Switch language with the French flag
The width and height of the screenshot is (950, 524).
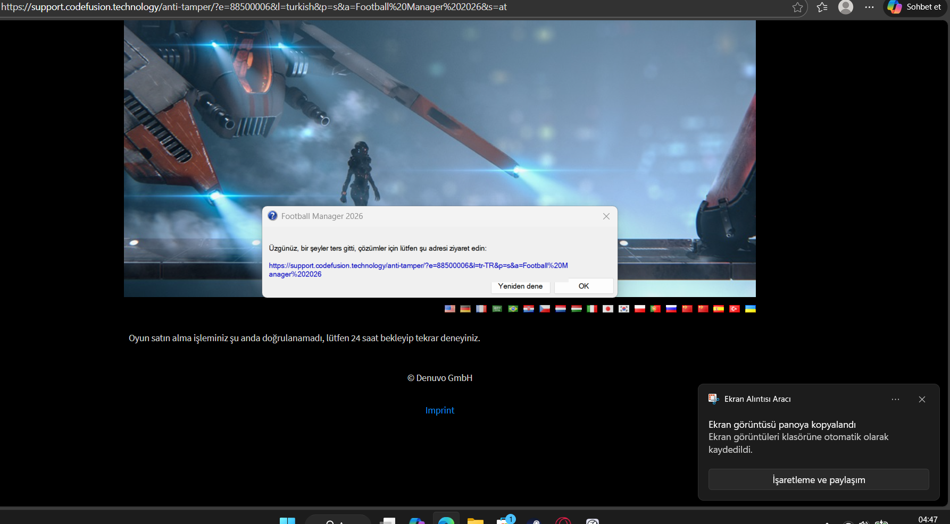481,309
